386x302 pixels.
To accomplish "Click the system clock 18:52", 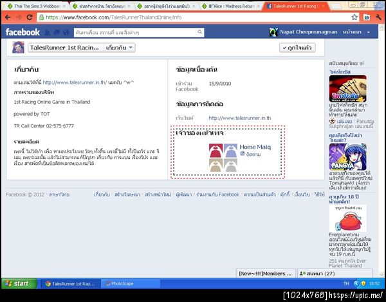I will click(374, 283).
